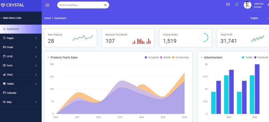The width and height of the screenshot is (269, 122).
Task: Toggle Twitter series in Advertisement legend
Action: coord(247,57)
